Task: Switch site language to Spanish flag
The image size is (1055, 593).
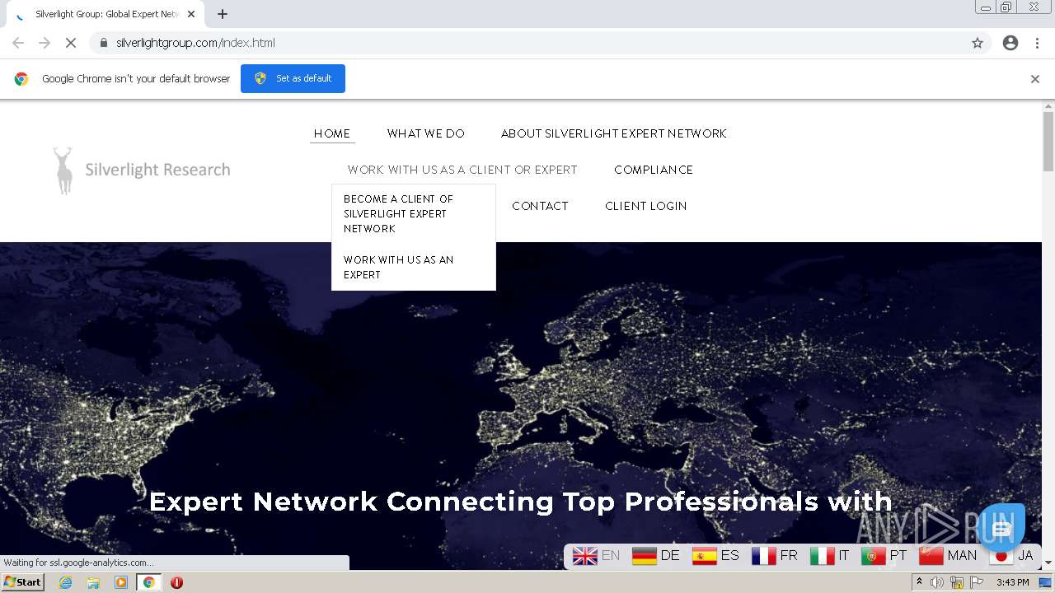Action: tap(704, 556)
